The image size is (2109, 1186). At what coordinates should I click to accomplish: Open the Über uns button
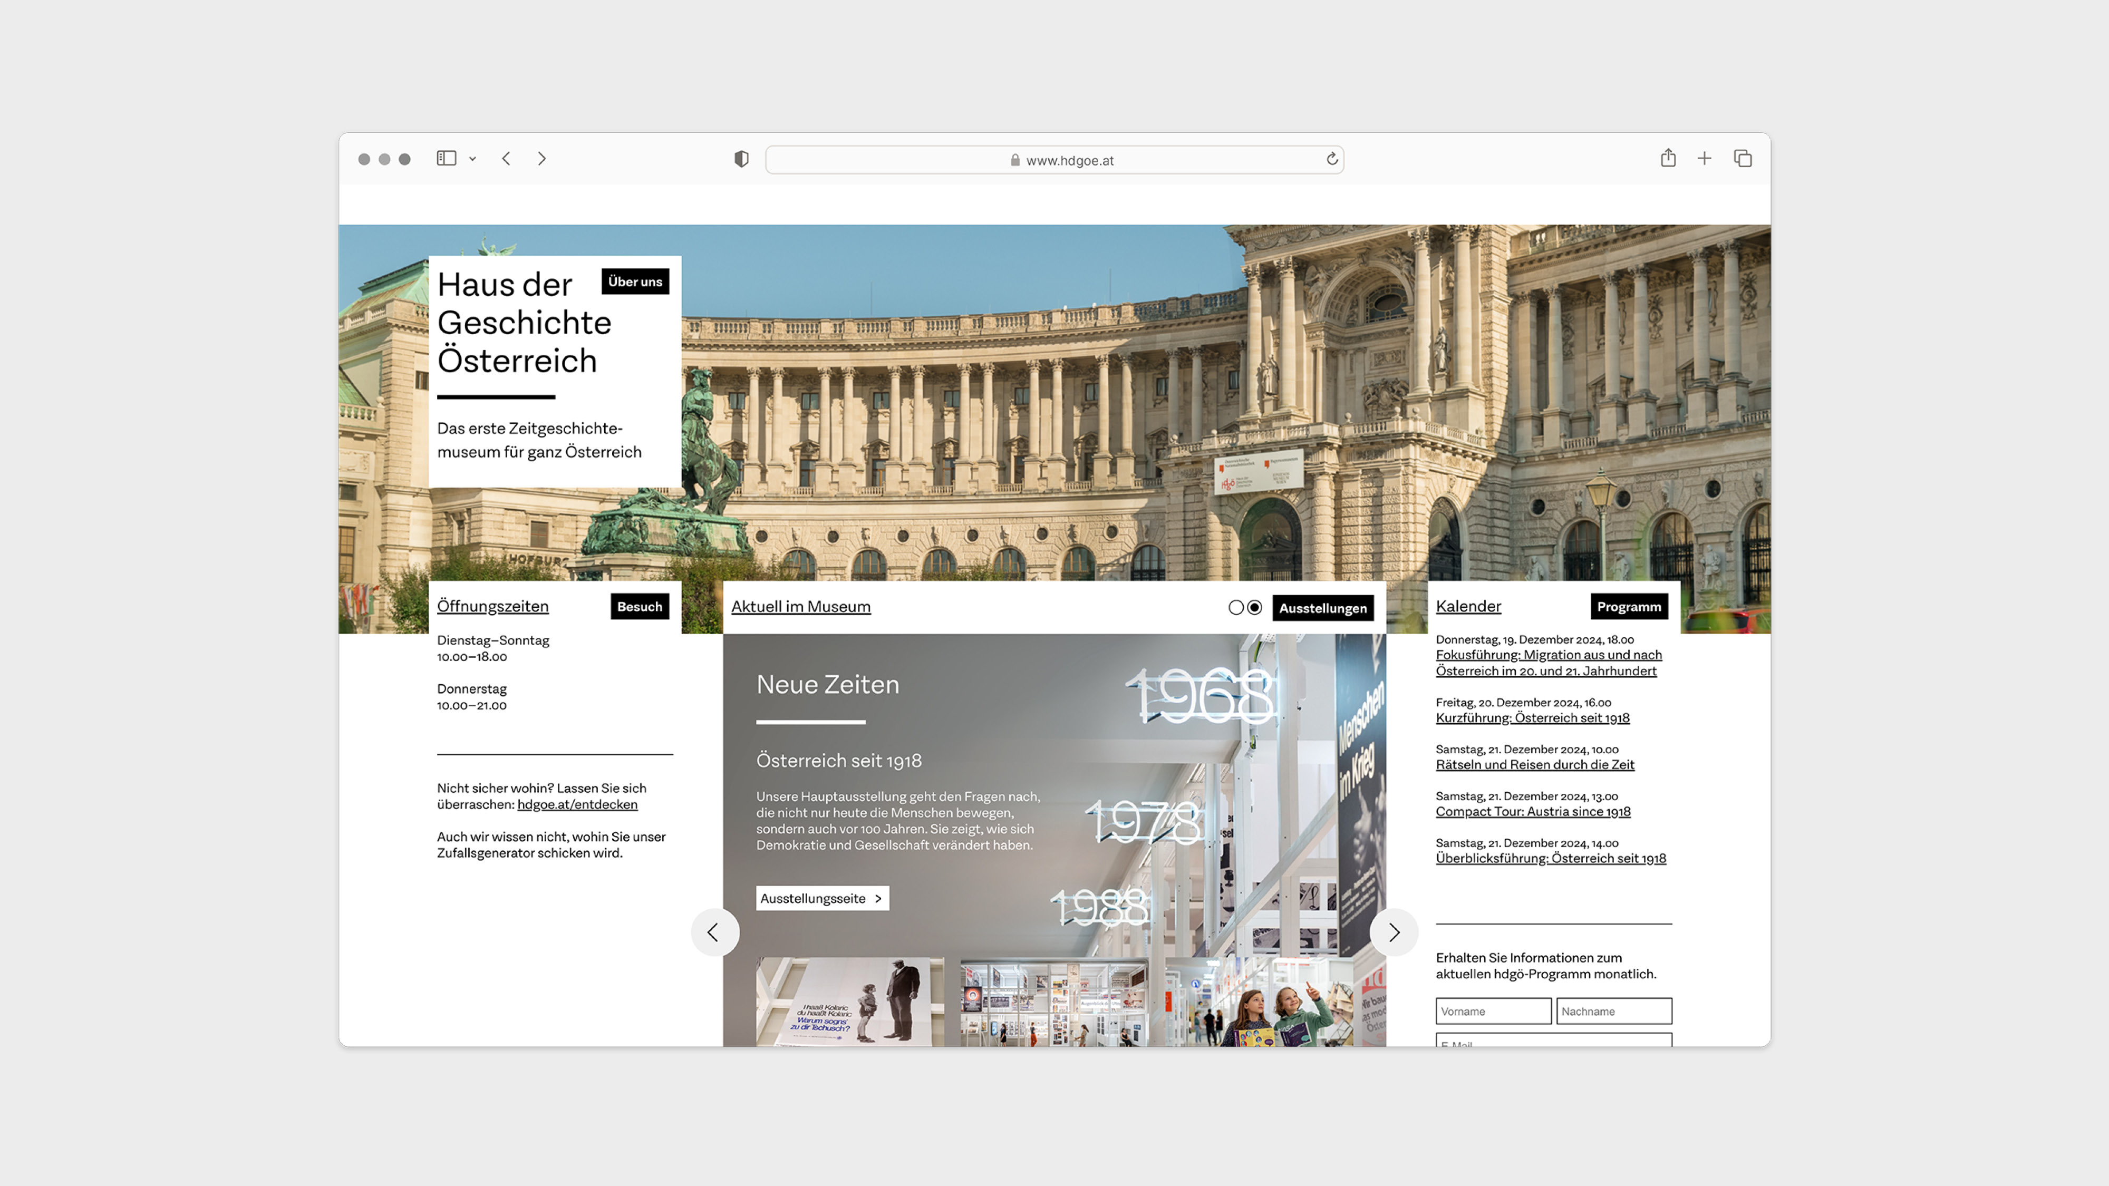(635, 281)
